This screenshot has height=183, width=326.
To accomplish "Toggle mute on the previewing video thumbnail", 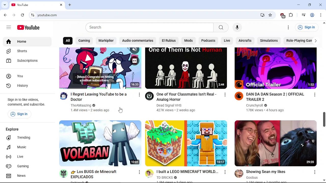I will 134,50.
